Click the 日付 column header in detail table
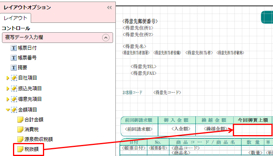Image resolution: width=273 pixels, height=156 pixels. [x=134, y=142]
